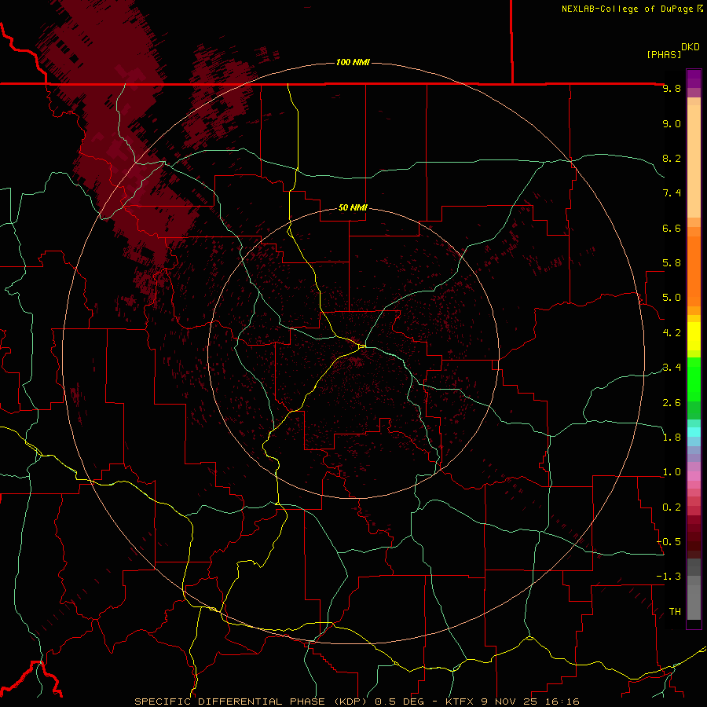Image resolution: width=707 pixels, height=707 pixels.
Task: Click the 2.6 scale value
Action: [x=672, y=402]
